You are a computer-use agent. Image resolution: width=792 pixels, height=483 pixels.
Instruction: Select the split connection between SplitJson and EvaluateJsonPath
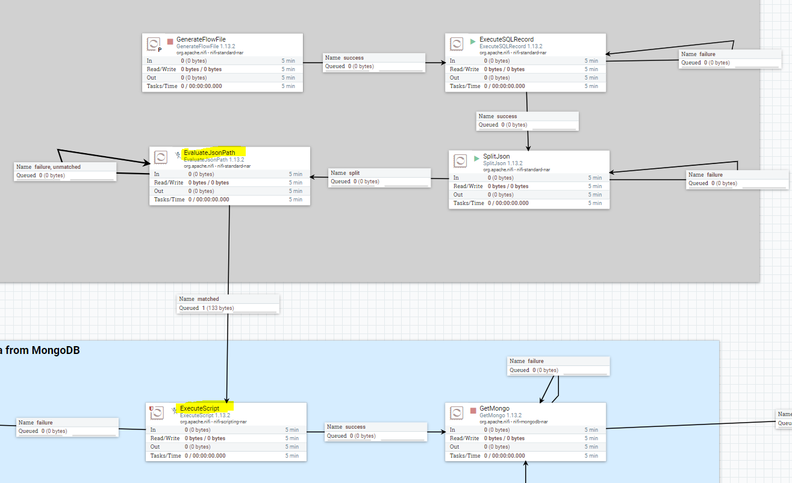379,177
